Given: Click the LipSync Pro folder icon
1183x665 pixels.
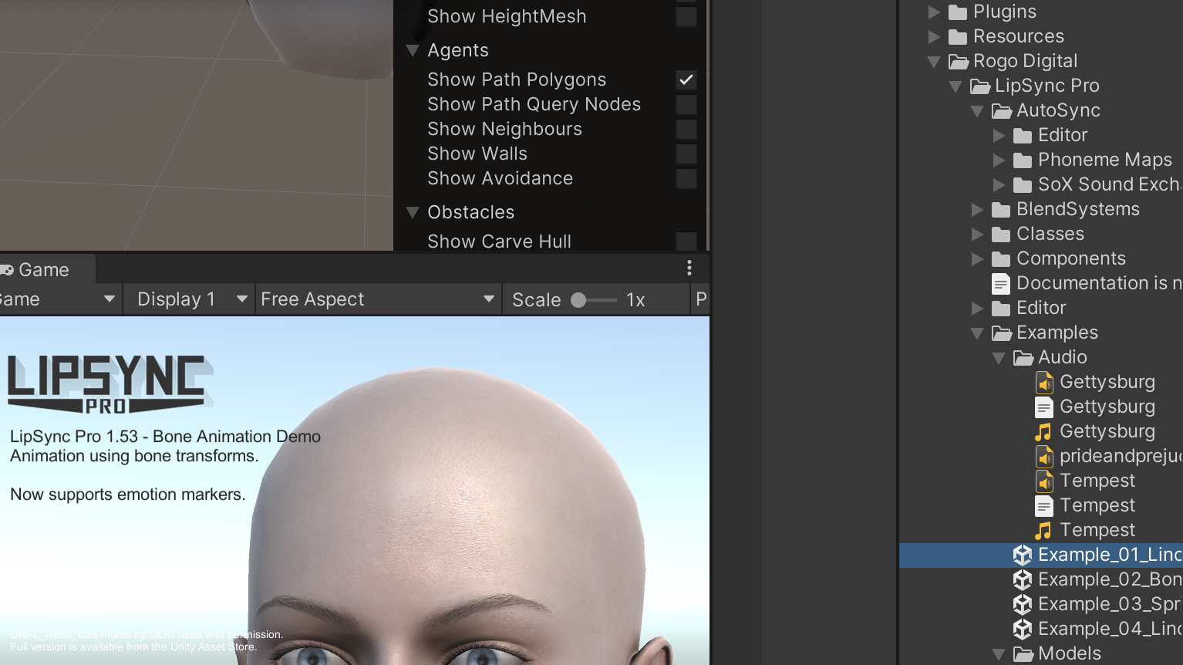Looking at the screenshot, I should pos(980,86).
